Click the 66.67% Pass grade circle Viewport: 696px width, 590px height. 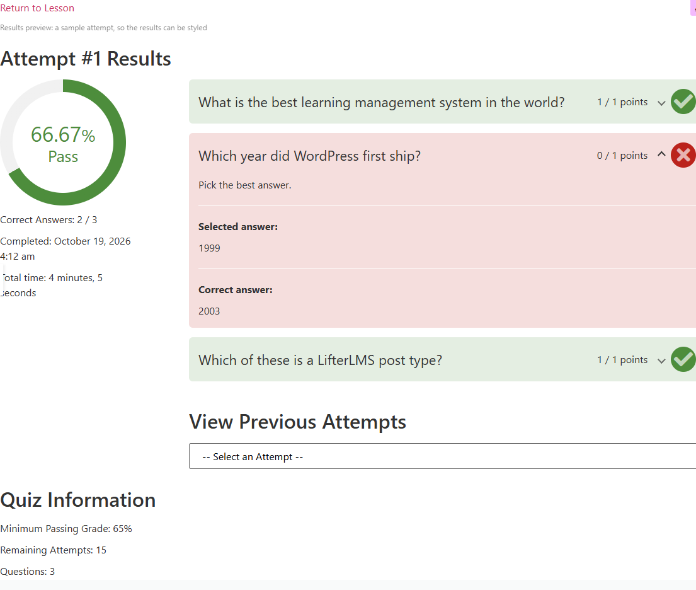point(63,142)
